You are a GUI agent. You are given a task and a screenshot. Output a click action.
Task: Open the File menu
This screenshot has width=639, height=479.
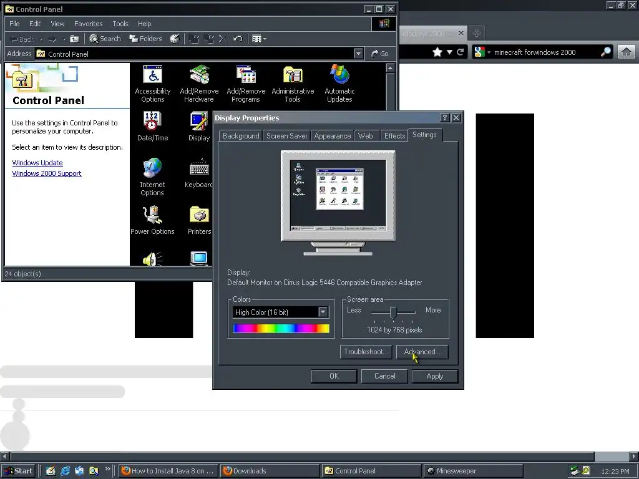point(14,24)
